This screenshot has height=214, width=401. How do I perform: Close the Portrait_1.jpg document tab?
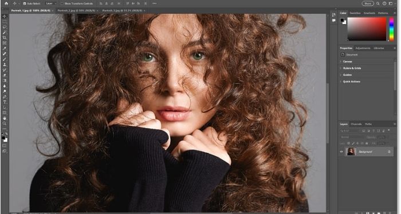click(53, 10)
